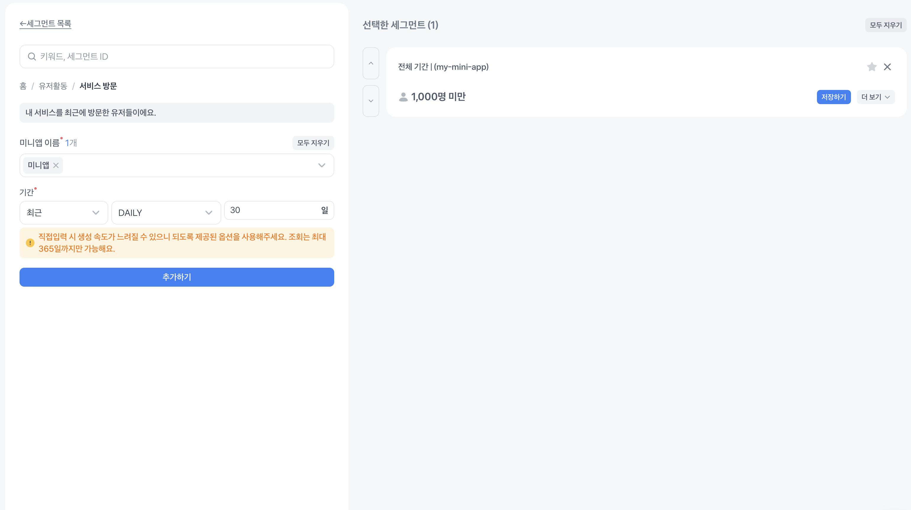Go back to 세그먼트 목록

point(45,24)
